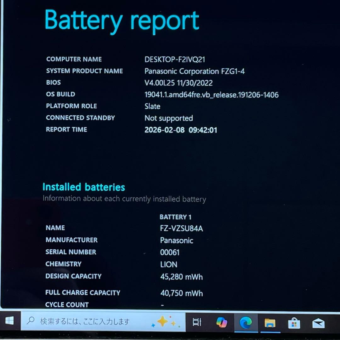Select the "CHEMISTRY" label
The width and height of the screenshot is (340, 340).
[x=63, y=264]
